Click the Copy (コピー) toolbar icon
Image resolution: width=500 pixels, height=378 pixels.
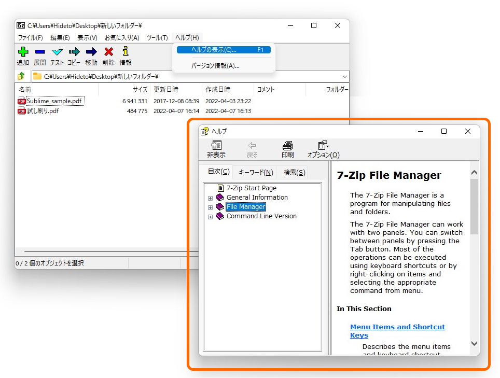coord(74,52)
